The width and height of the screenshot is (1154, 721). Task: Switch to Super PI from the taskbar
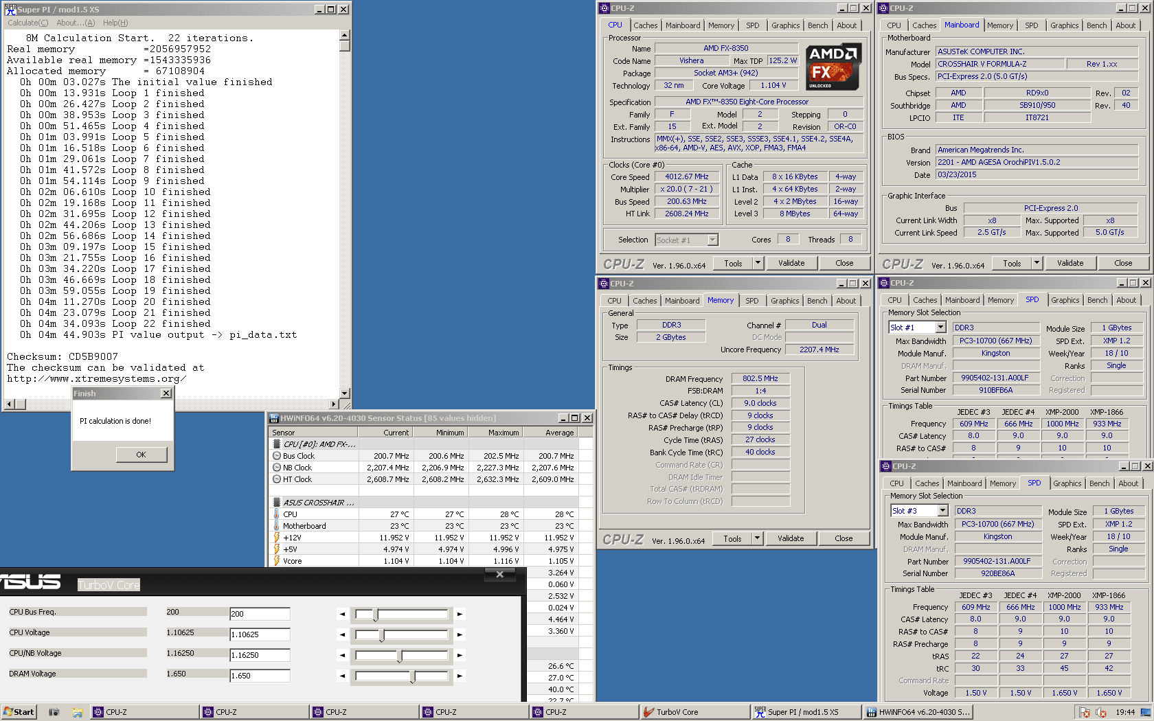[x=805, y=712]
